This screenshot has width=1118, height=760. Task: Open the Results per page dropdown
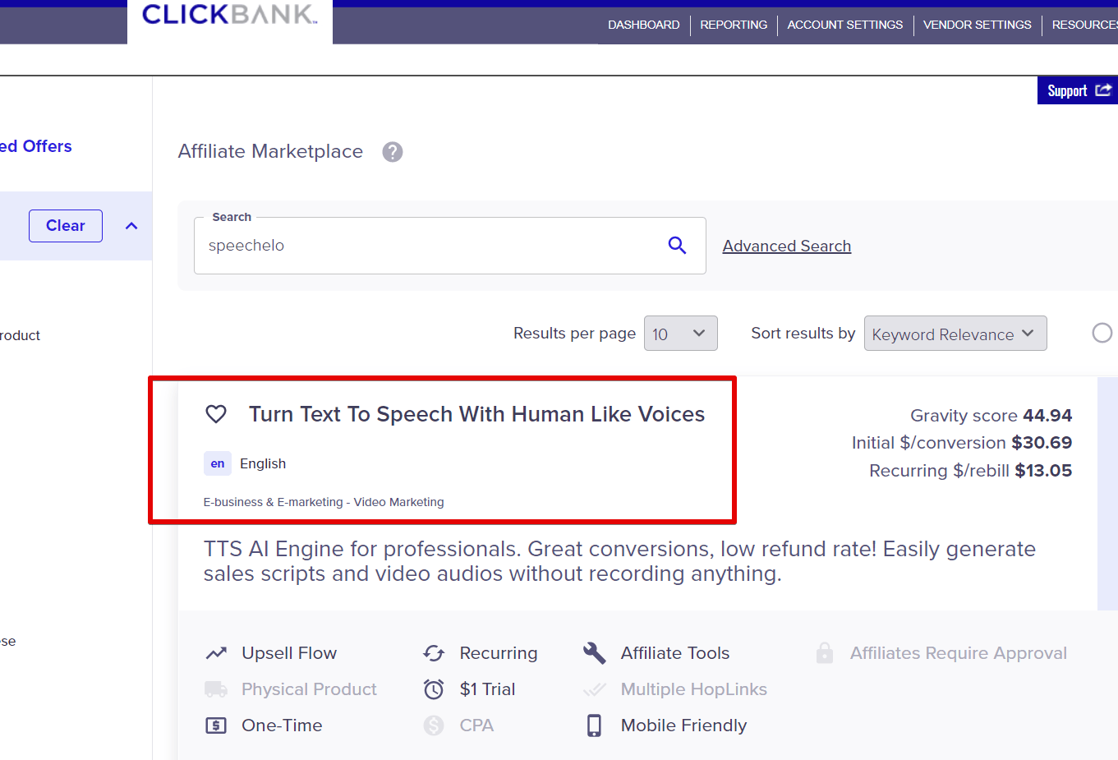(681, 334)
